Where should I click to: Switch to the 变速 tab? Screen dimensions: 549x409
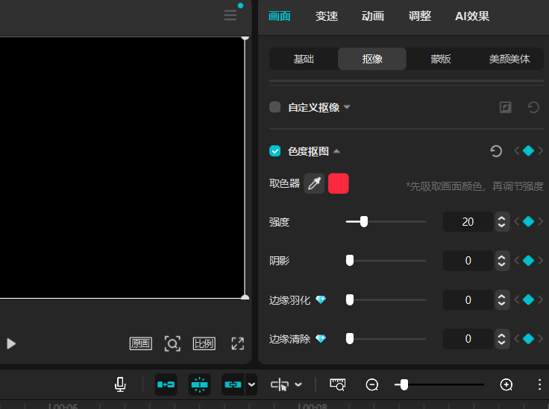326,16
